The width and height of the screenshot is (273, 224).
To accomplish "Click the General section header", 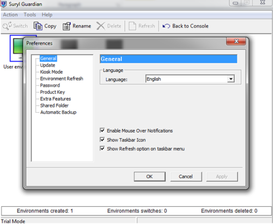I will [x=168, y=59].
